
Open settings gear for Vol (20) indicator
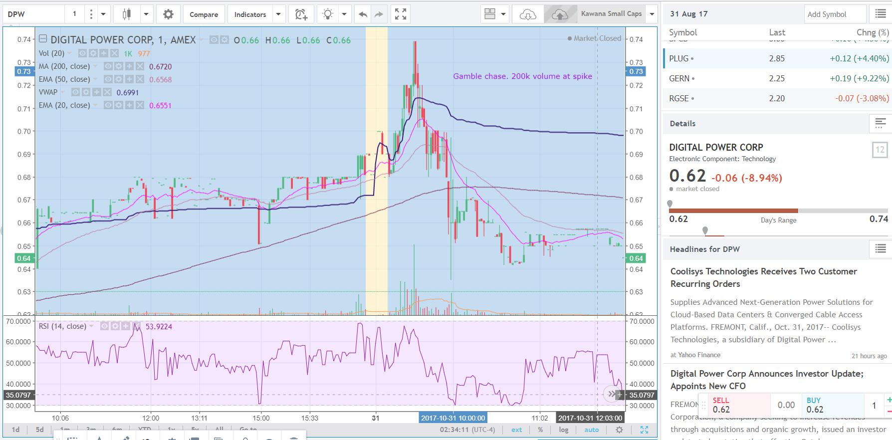pos(93,53)
